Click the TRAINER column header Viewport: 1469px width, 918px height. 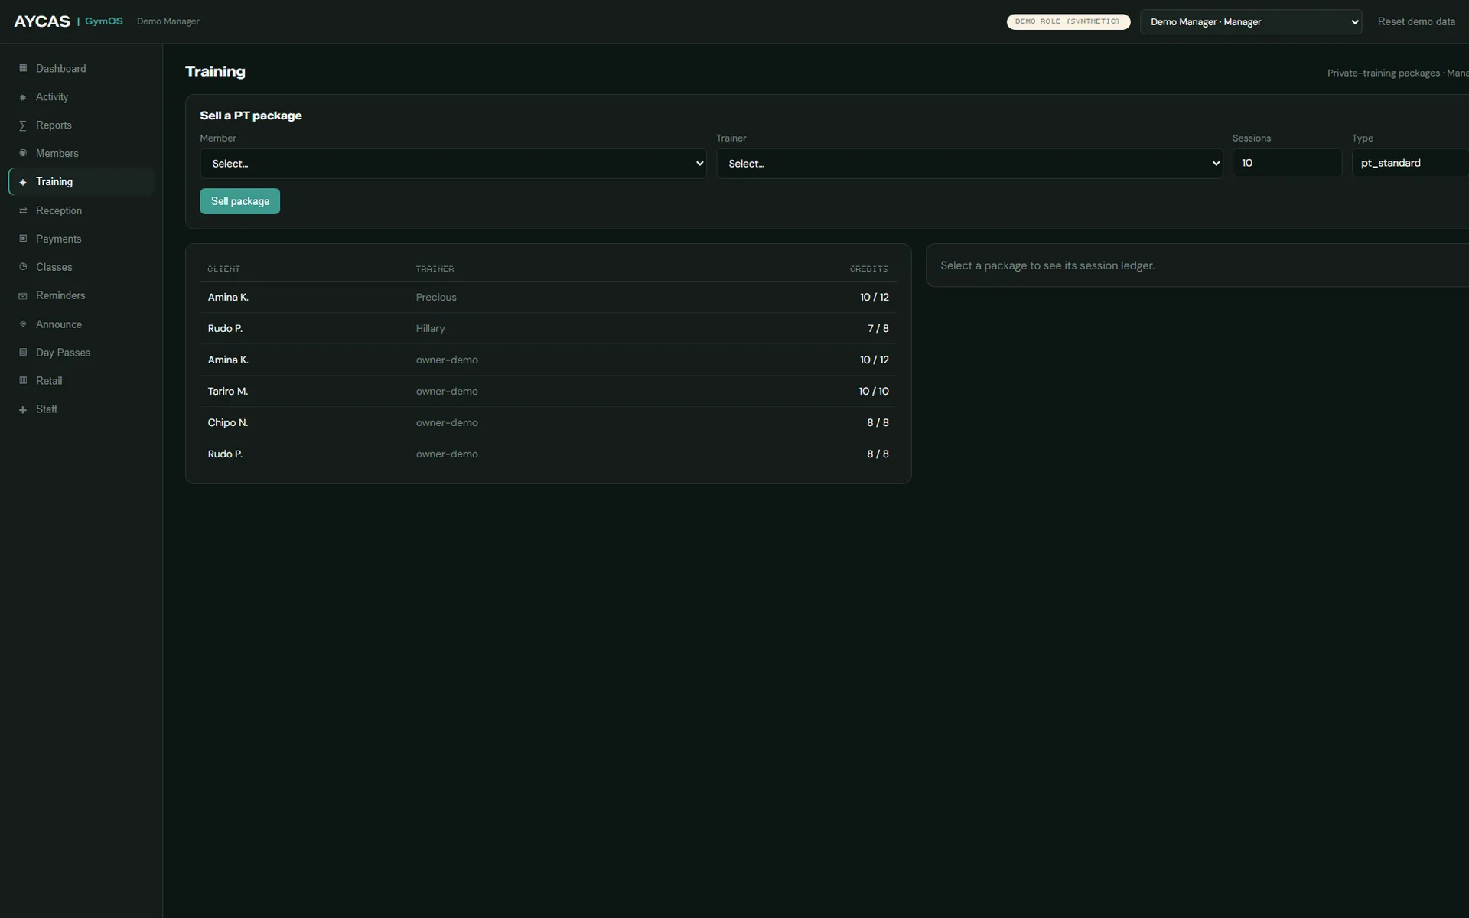pos(435,269)
